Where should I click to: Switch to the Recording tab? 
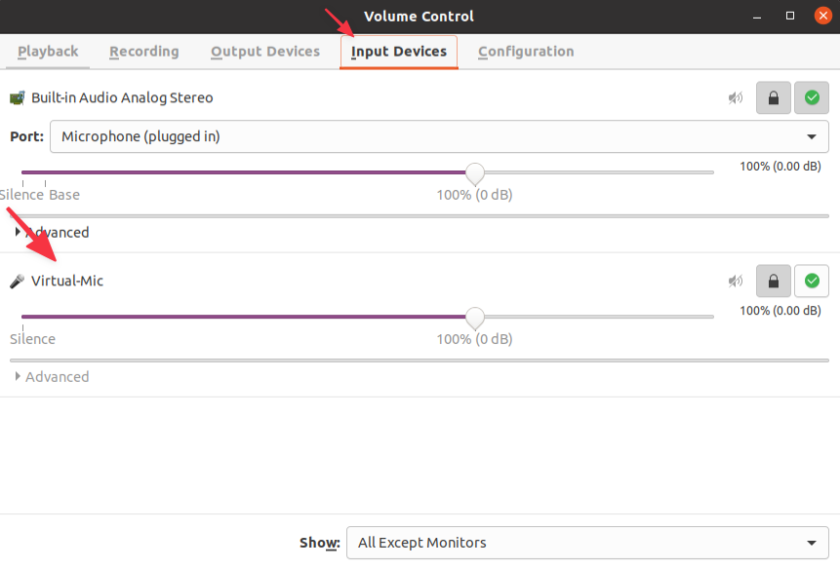coord(144,52)
